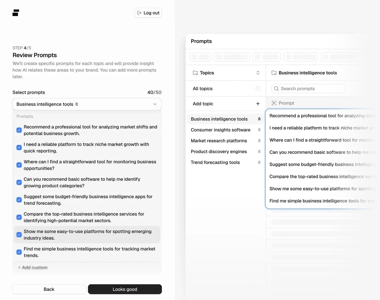
Task: Click 'Suggest some budget-friendly business' row in preview
Action: tap(323, 164)
